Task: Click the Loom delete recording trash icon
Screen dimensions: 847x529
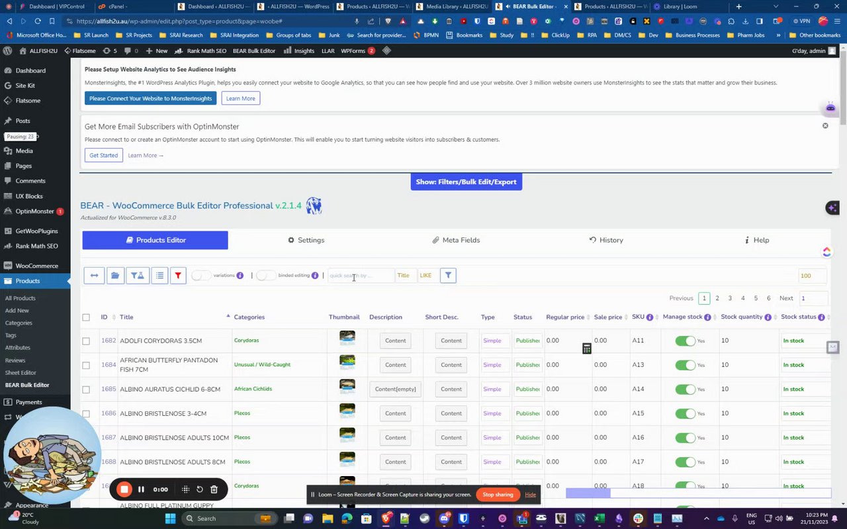Action: 214,489
